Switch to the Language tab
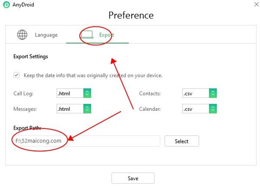Viewport: 260px width, 191px height. click(x=46, y=35)
